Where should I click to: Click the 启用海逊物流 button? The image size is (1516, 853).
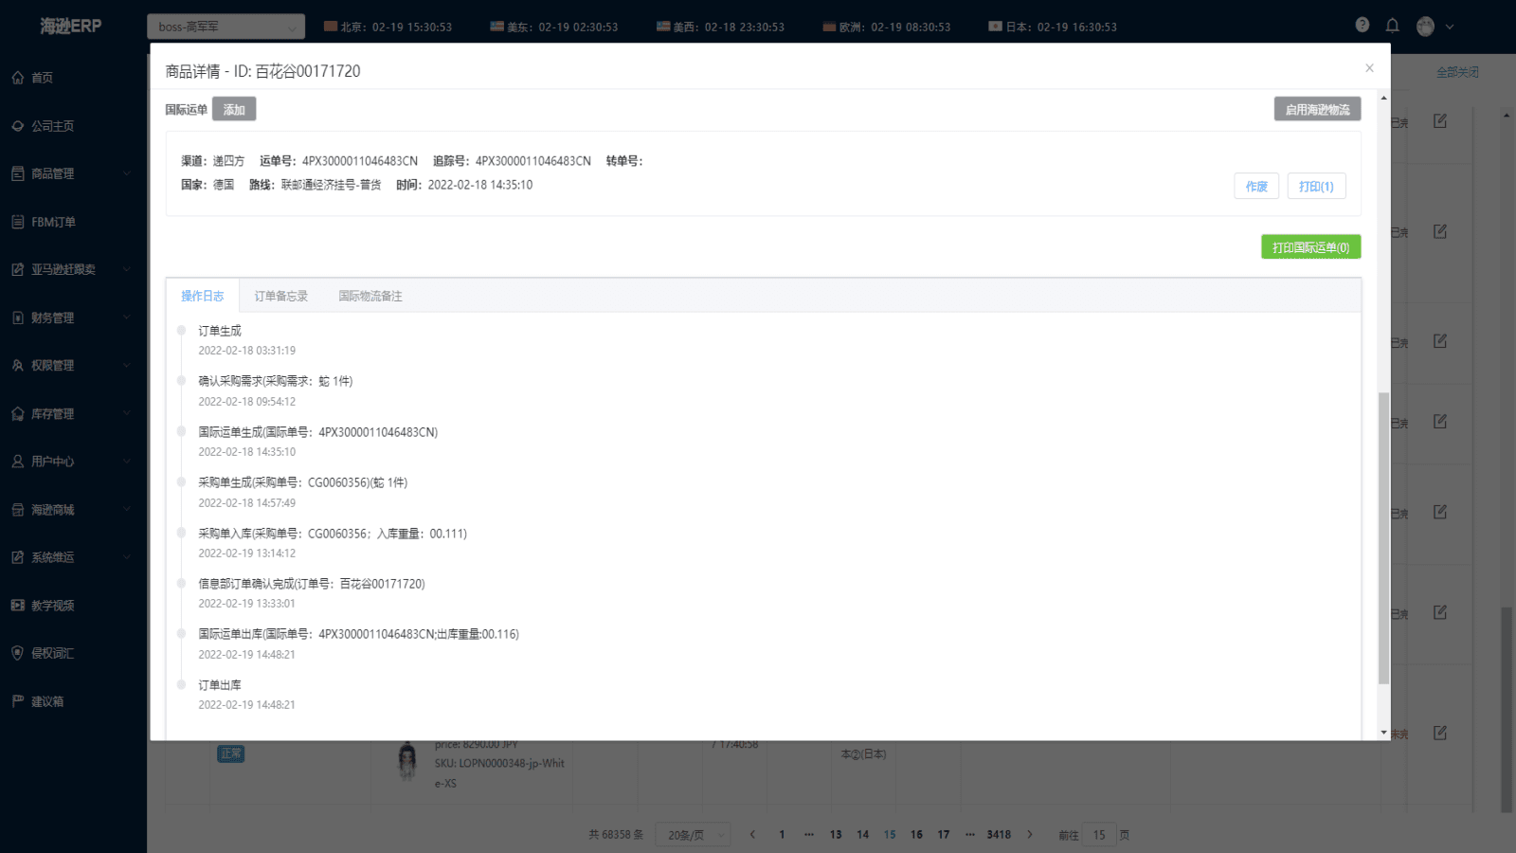1317,110
